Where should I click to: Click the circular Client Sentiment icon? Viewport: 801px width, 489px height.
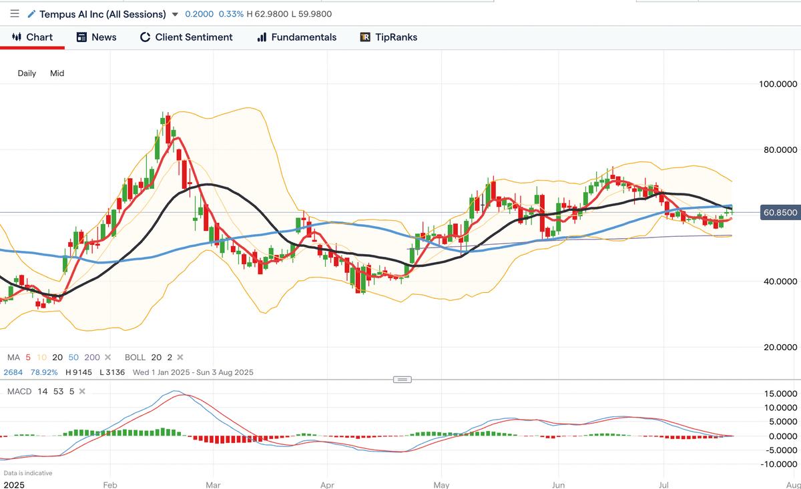[145, 37]
